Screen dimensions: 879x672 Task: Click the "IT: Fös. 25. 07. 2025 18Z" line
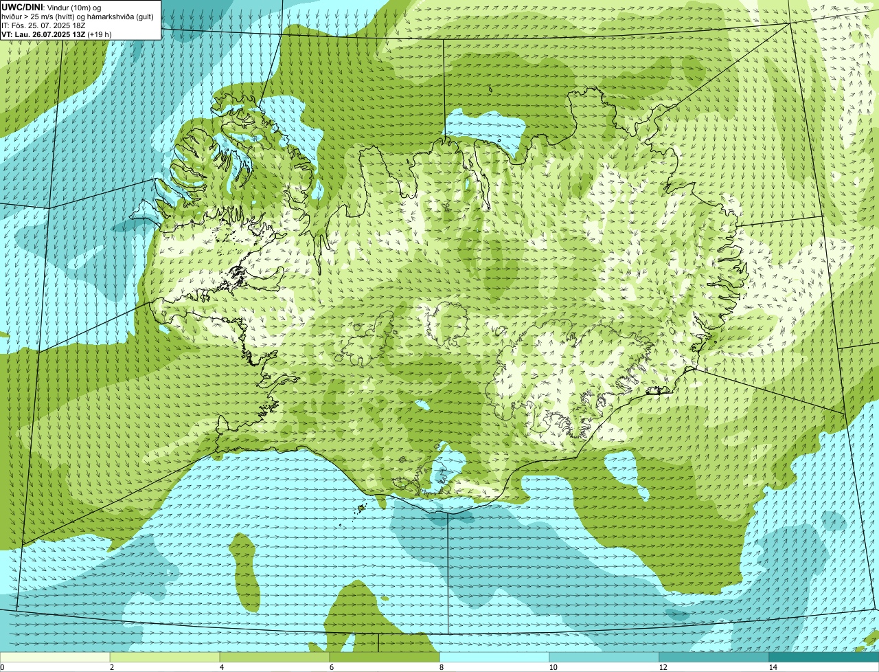pyautogui.click(x=43, y=25)
